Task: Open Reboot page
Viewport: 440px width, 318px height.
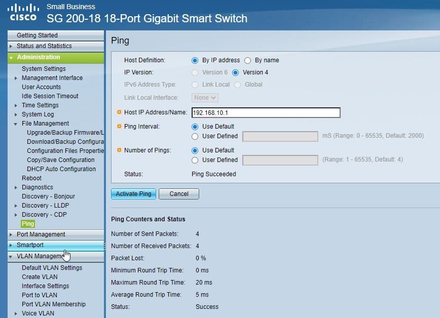Action: (31, 178)
